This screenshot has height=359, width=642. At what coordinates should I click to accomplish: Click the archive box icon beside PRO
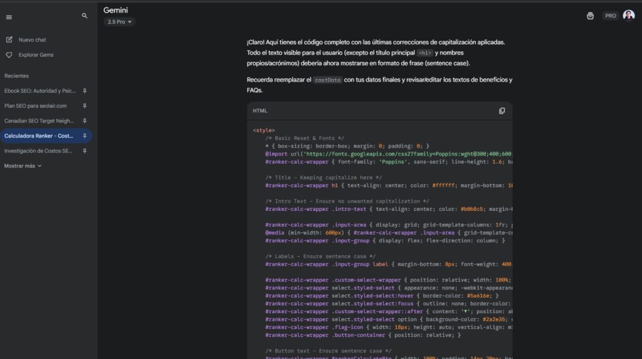tap(590, 16)
